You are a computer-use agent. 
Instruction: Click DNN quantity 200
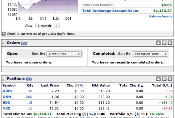(29, 97)
